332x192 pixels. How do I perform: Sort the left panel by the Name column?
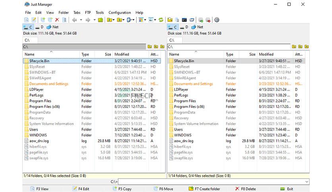coord(51,54)
